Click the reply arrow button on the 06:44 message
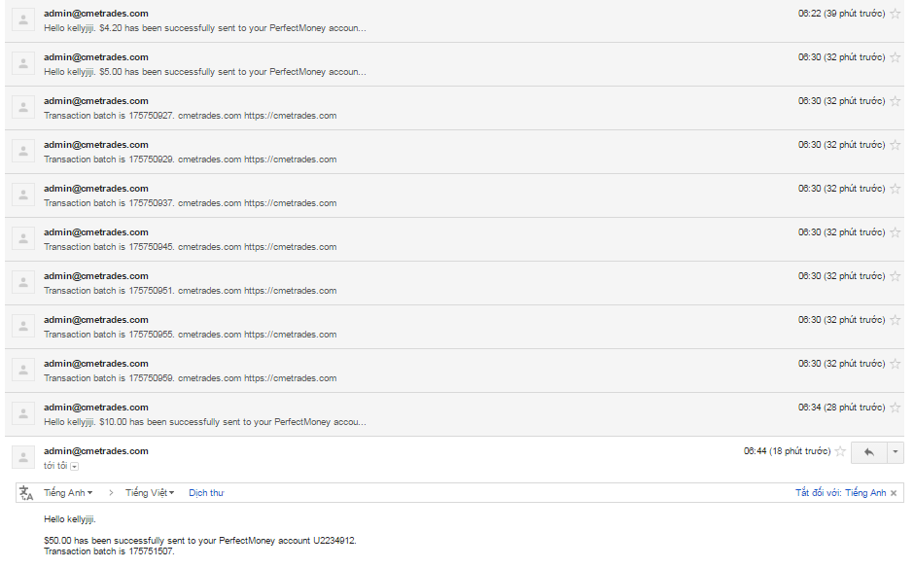914x568 pixels. pos(868,452)
